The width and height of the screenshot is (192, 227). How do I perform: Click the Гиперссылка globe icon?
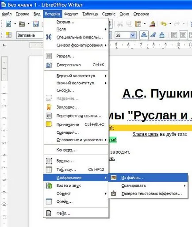(x=49, y=65)
